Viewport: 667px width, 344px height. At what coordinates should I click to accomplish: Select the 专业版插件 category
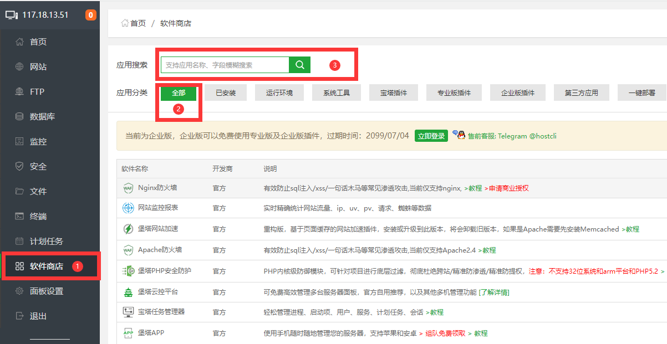(x=454, y=93)
